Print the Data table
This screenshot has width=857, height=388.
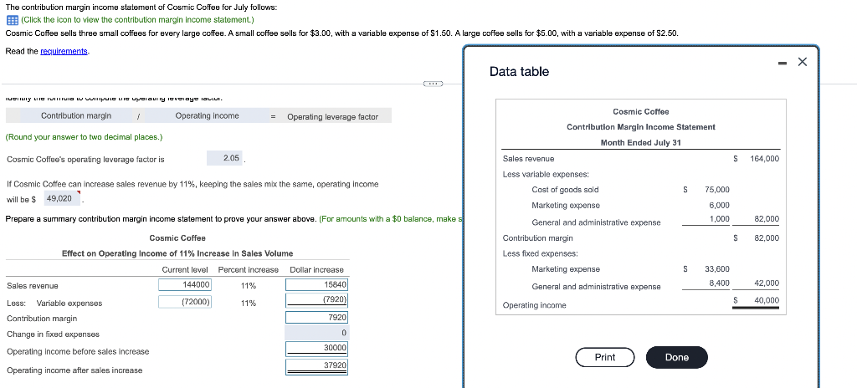point(604,357)
